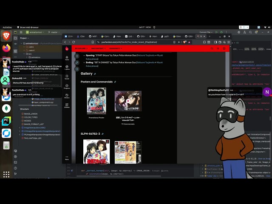Open PyCharm main hamburger menu

click(21, 32)
